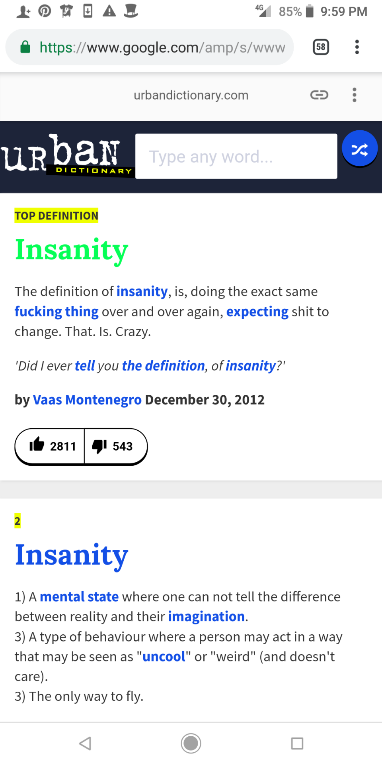
Task: Type in the 'Type any word...' search box
Action: click(x=236, y=157)
